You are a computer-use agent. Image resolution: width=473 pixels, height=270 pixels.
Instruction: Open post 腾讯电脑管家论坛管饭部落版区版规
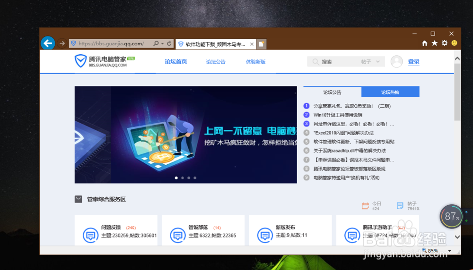350,169
